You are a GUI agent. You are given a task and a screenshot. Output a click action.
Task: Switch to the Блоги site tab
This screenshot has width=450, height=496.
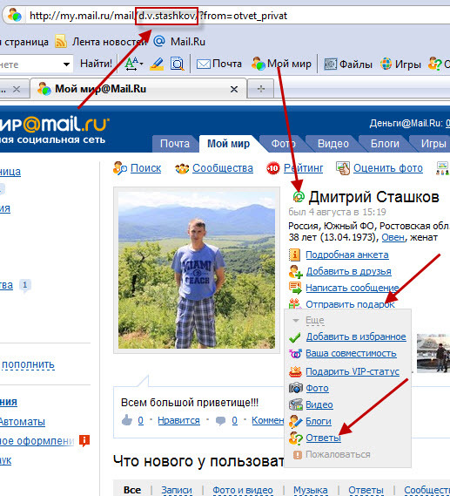[385, 144]
